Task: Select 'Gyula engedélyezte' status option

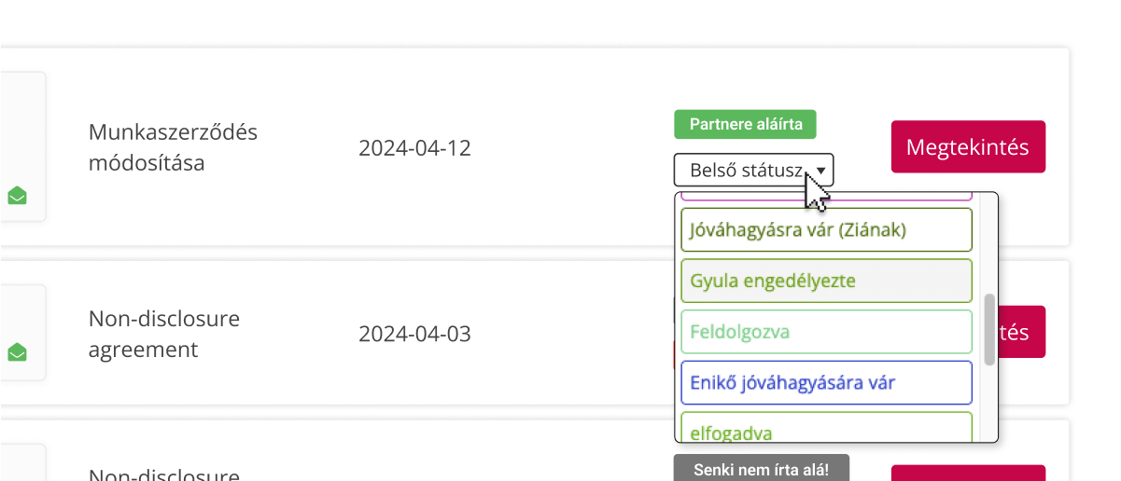Action: click(x=826, y=281)
